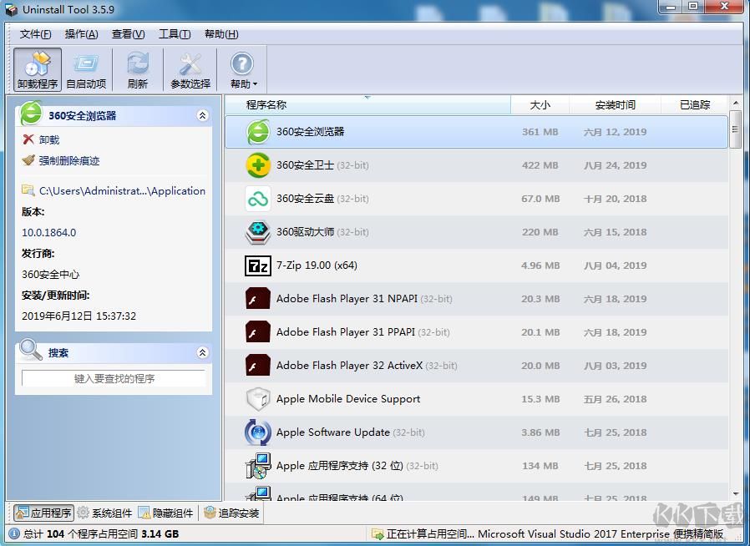Viewport: 750px width, 546px height.
Task: Switch to the 追踪安装 tab
Action: click(231, 513)
